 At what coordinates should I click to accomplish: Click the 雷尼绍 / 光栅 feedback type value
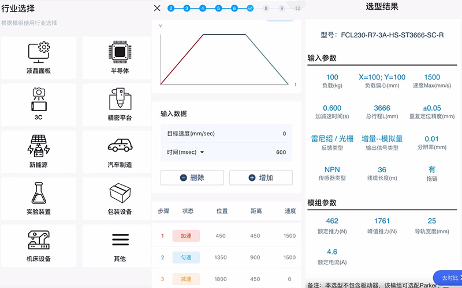[x=332, y=139]
